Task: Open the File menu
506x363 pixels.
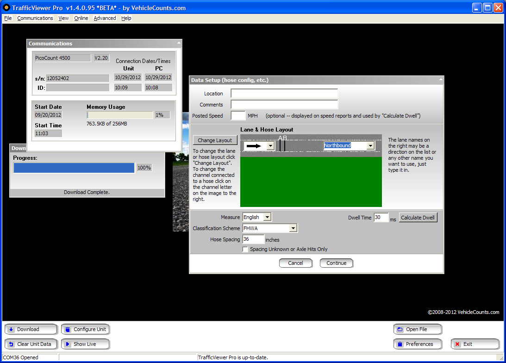Action: (8, 18)
